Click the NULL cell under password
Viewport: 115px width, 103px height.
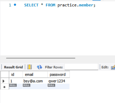pos(59,86)
